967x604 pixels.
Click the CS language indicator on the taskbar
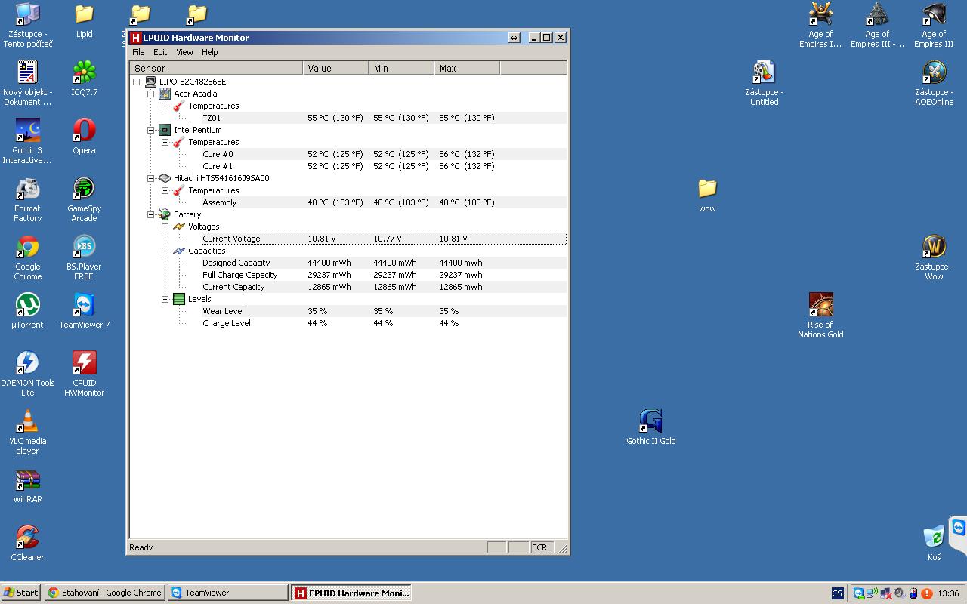coord(837,593)
